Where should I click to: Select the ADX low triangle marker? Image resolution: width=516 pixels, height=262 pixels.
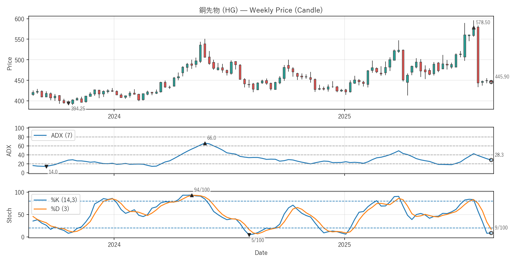(46, 167)
